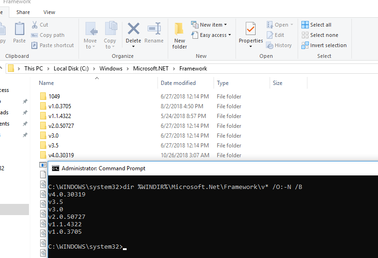This screenshot has width=378, height=258.
Task: Click Open in the ribbon Open group
Action: (279, 25)
